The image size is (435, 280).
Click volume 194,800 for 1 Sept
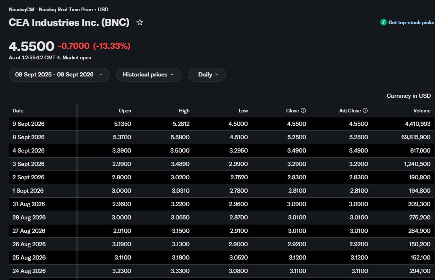pos(420,191)
